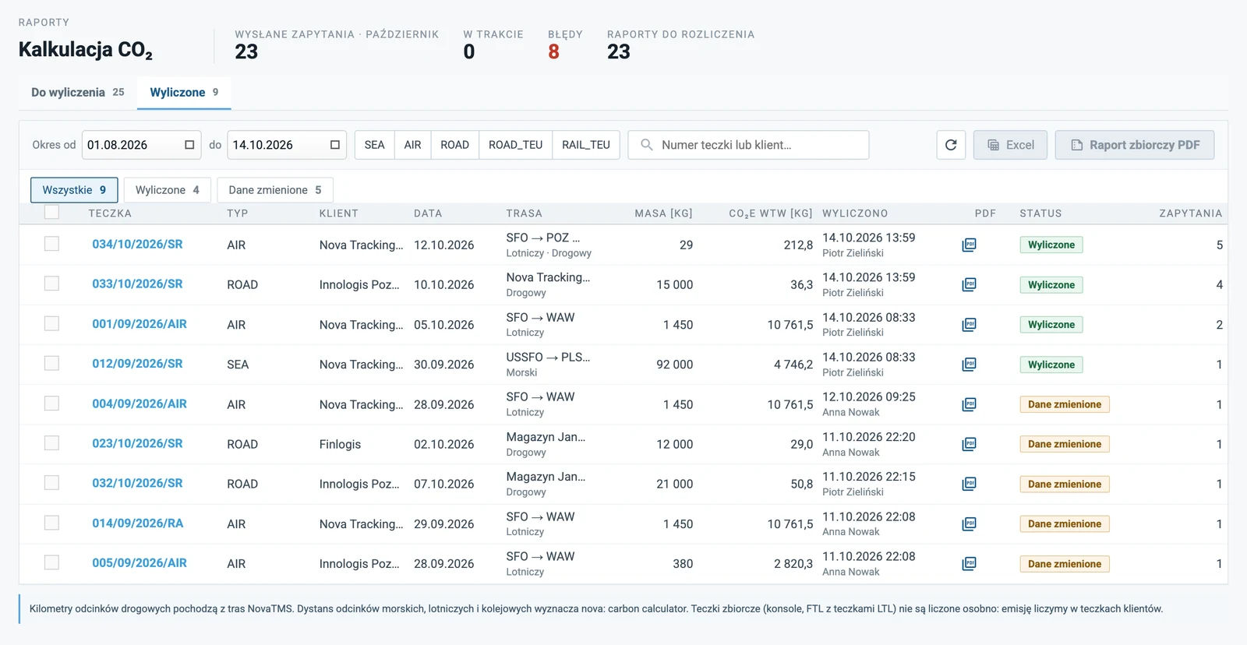The height and width of the screenshot is (645, 1247).
Task: Check the box for row 033/10/2026/SR
Action: [51, 284]
